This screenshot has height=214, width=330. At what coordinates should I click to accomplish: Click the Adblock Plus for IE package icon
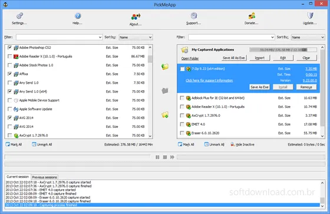[x=189, y=98]
